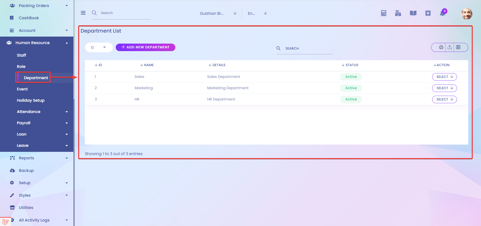Expand the Reports menu

point(67,158)
